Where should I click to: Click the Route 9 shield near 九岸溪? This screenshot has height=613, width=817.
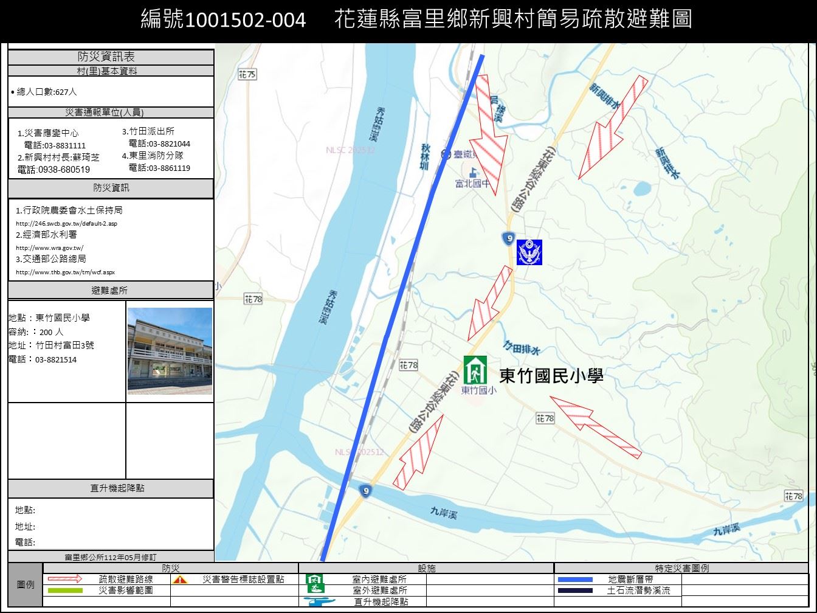coord(365,491)
